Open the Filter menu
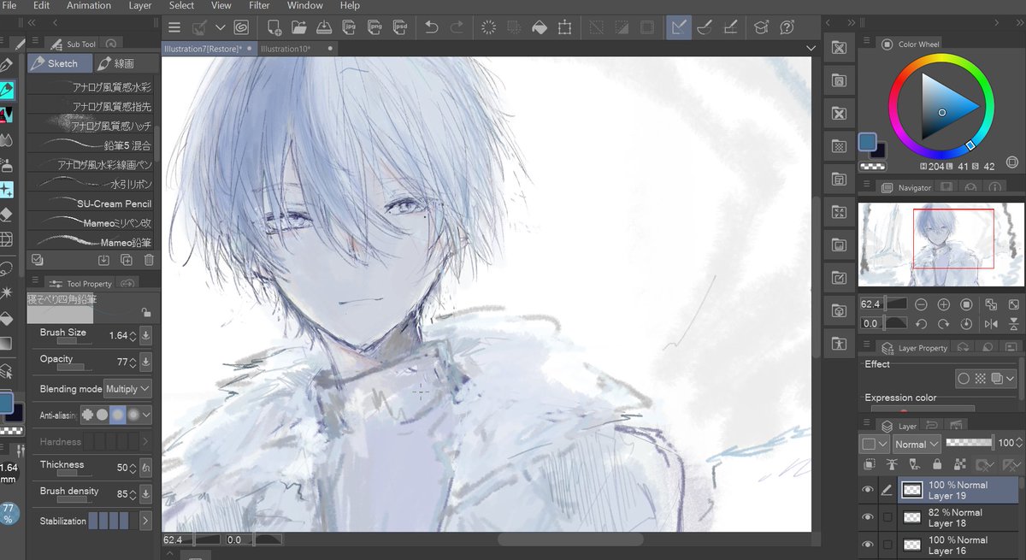The image size is (1026, 560). (x=259, y=5)
